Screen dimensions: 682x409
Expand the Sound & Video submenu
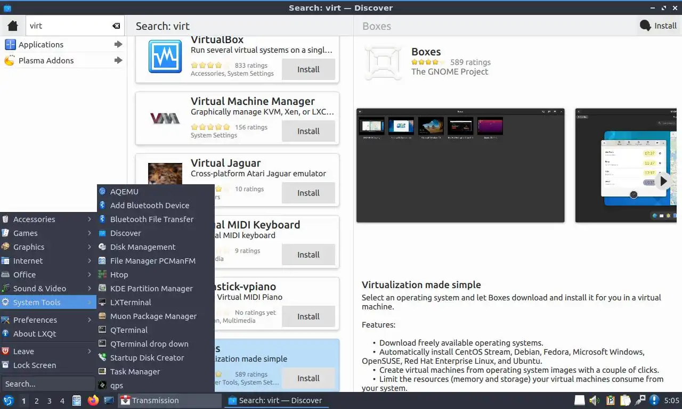click(48, 289)
